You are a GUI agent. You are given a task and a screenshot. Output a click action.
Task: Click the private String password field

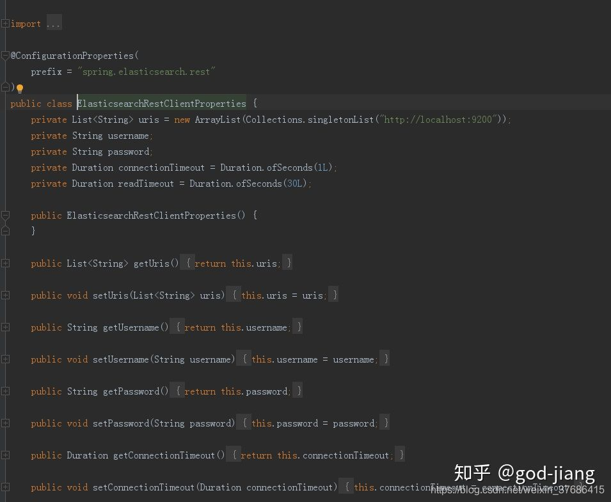click(92, 152)
